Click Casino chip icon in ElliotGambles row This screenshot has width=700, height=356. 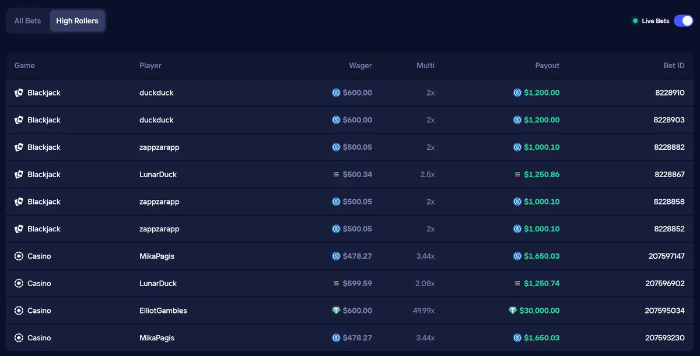19,311
